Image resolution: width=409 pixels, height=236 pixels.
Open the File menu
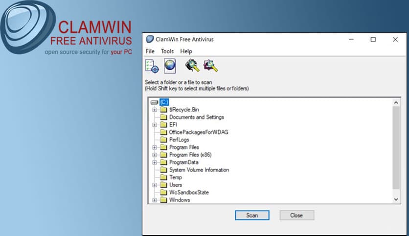(x=150, y=51)
